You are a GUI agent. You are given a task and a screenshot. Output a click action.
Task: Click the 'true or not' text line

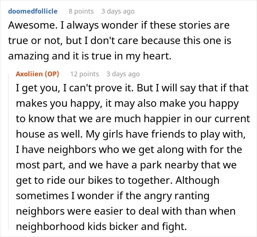(120, 41)
